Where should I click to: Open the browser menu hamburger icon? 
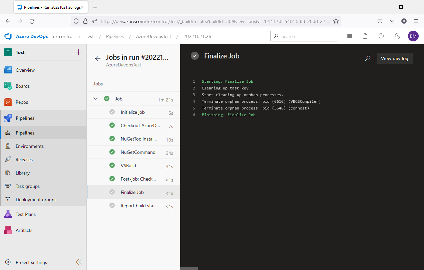(416, 21)
